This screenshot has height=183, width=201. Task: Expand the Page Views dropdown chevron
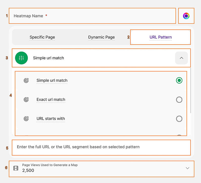tap(187, 168)
